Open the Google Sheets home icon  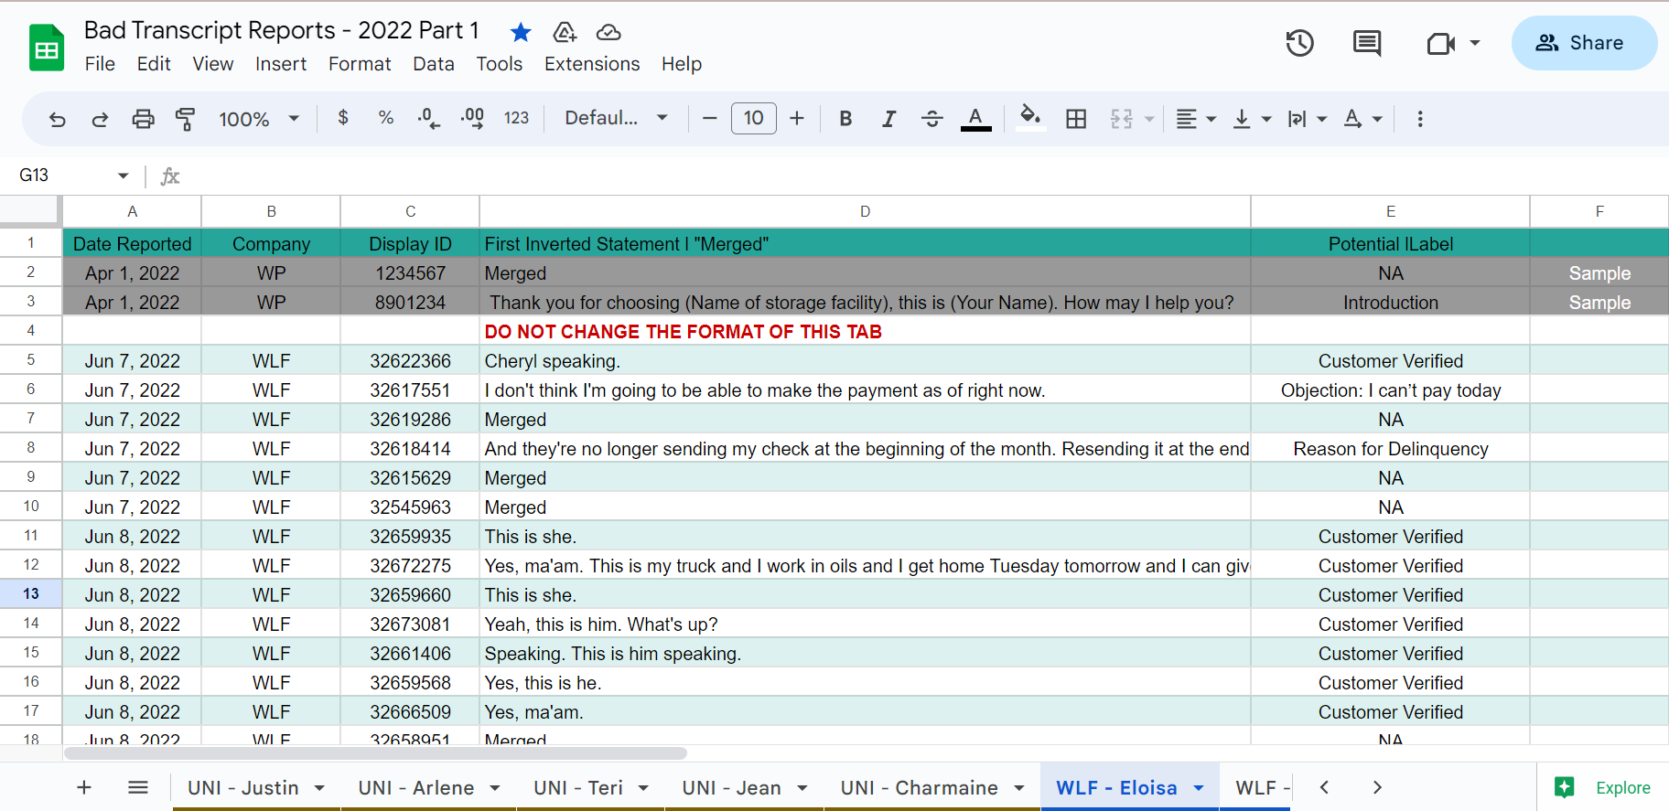(x=47, y=48)
